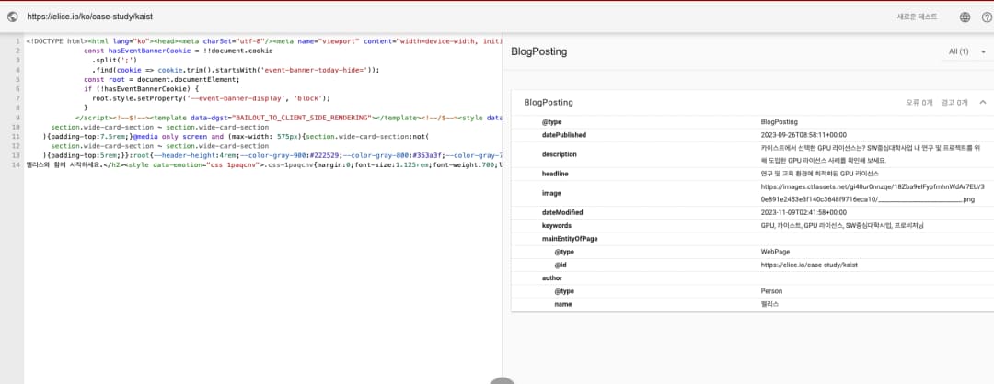The width and height of the screenshot is (994, 384).
Task: Click the value 2023-11-09T02:41:58+00:00
Action: tap(802, 212)
